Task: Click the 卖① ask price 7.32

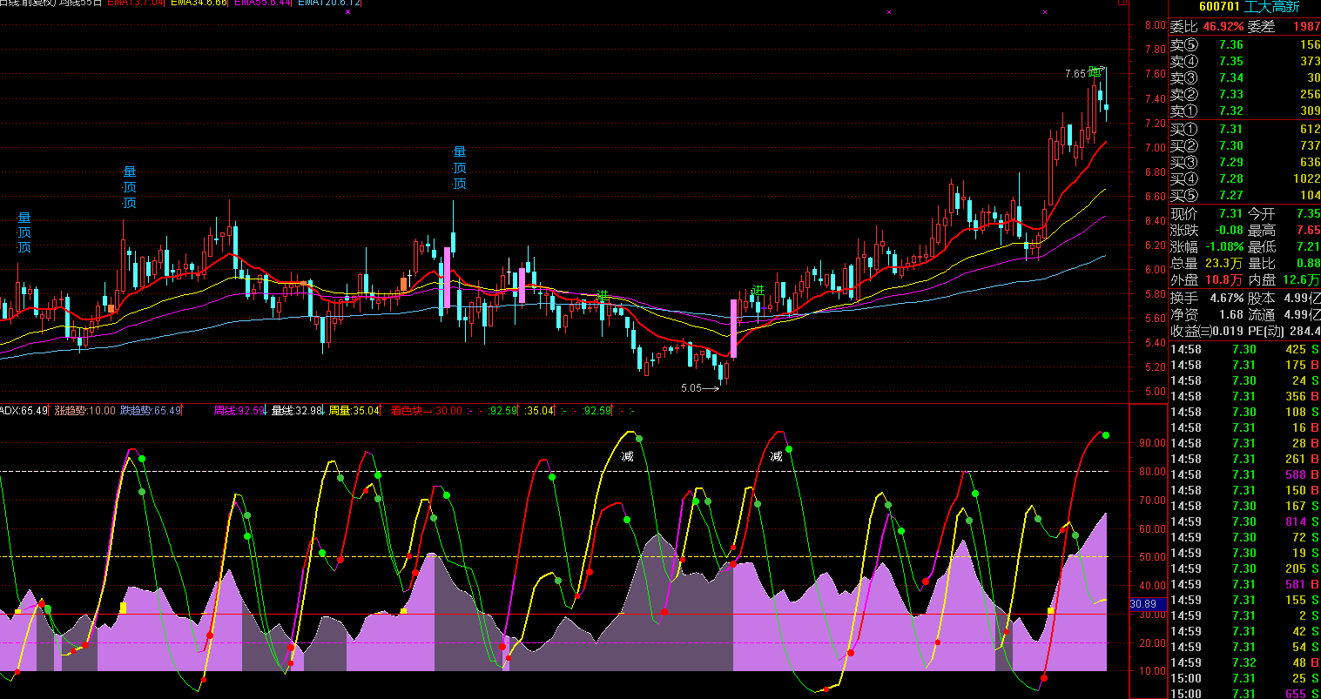Action: point(1231,111)
